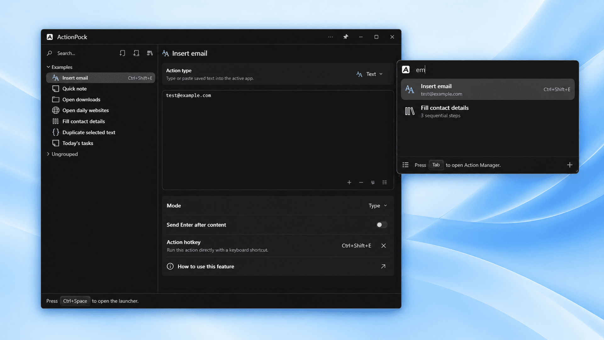This screenshot has height=340, width=604.
Task: Click the Ctrl+Shift+E shortcut in sidebar row
Action: click(x=140, y=78)
